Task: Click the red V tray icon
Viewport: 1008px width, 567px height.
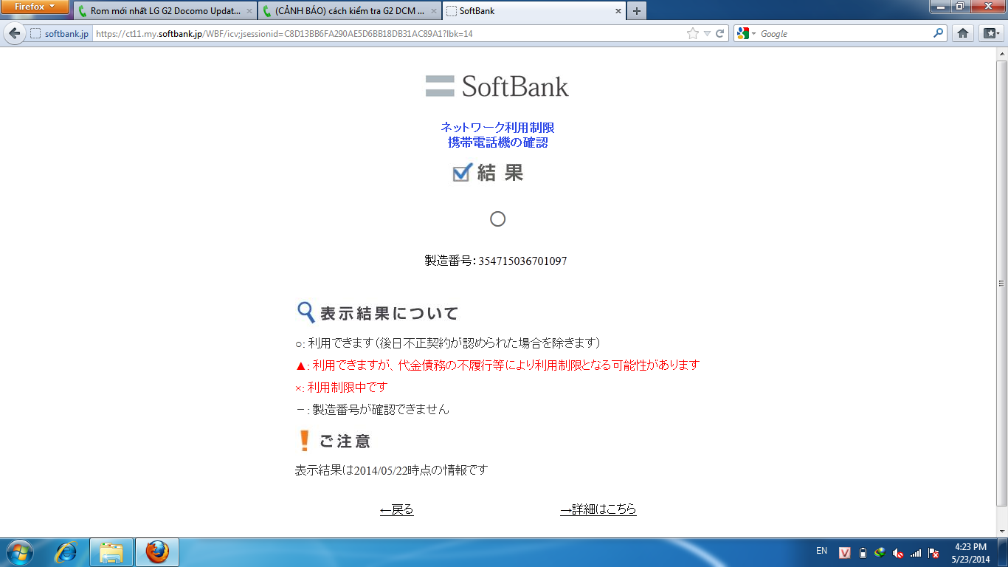Action: (845, 553)
